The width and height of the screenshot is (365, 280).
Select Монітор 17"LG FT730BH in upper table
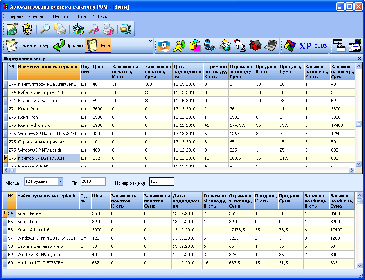pyautogui.click(x=49, y=158)
